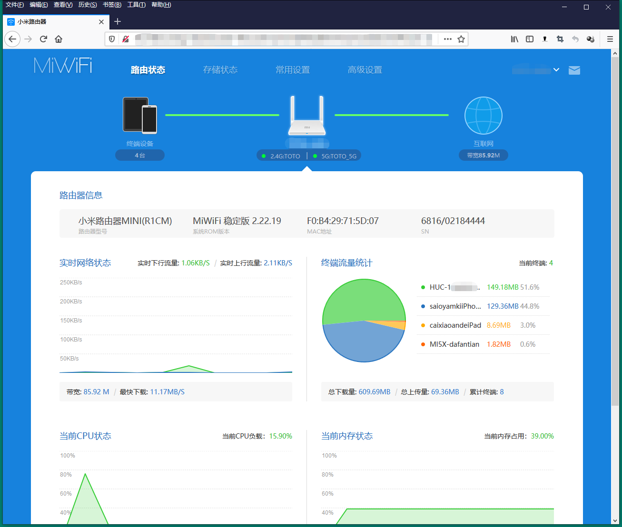622x527 pixels.
Task: Open the 工具(T) menu
Action: tap(136, 5)
